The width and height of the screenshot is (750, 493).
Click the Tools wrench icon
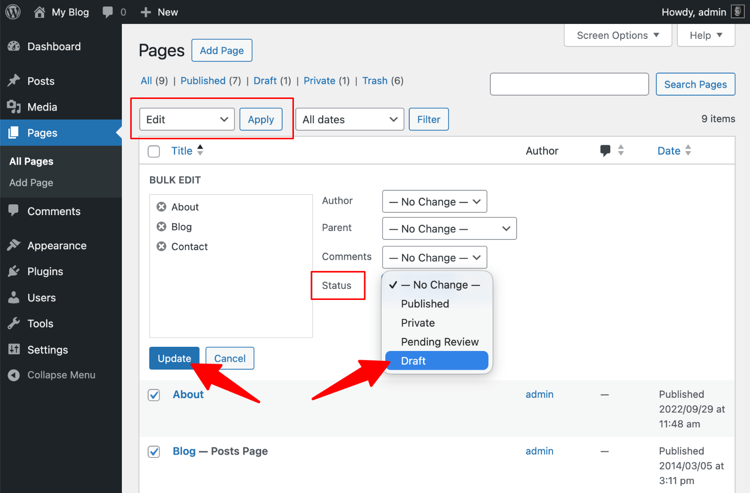(14, 323)
